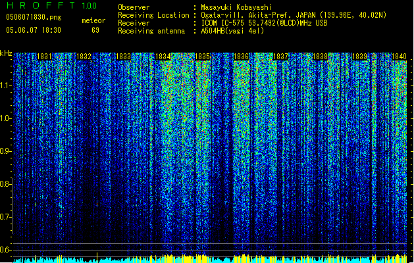The image size is (414, 263).
Task: Click observer name Masayuki Kobayashi
Action: tap(236, 7)
